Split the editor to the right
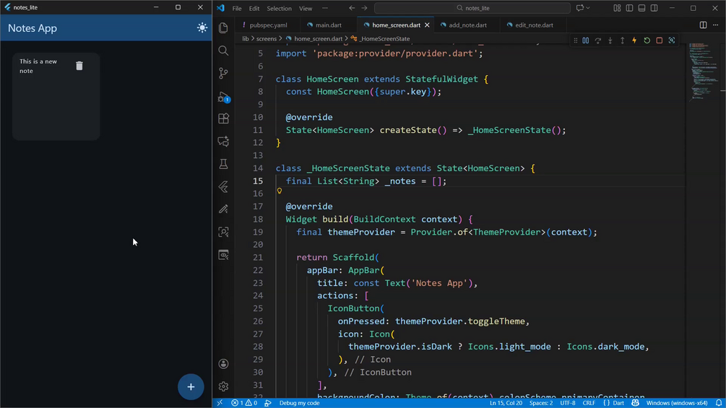 [703, 25]
